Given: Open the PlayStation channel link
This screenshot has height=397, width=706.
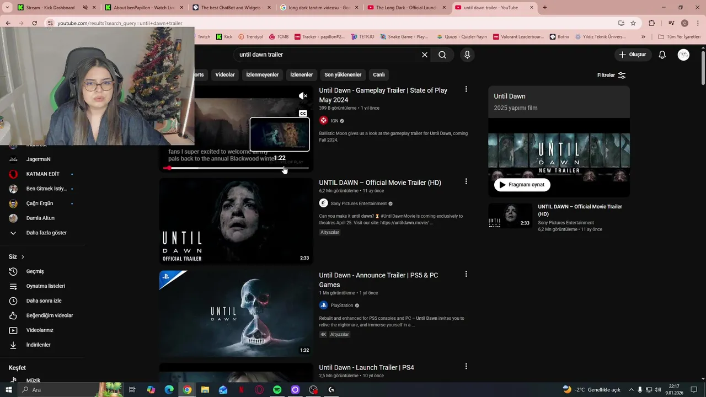Looking at the screenshot, I should point(342,305).
